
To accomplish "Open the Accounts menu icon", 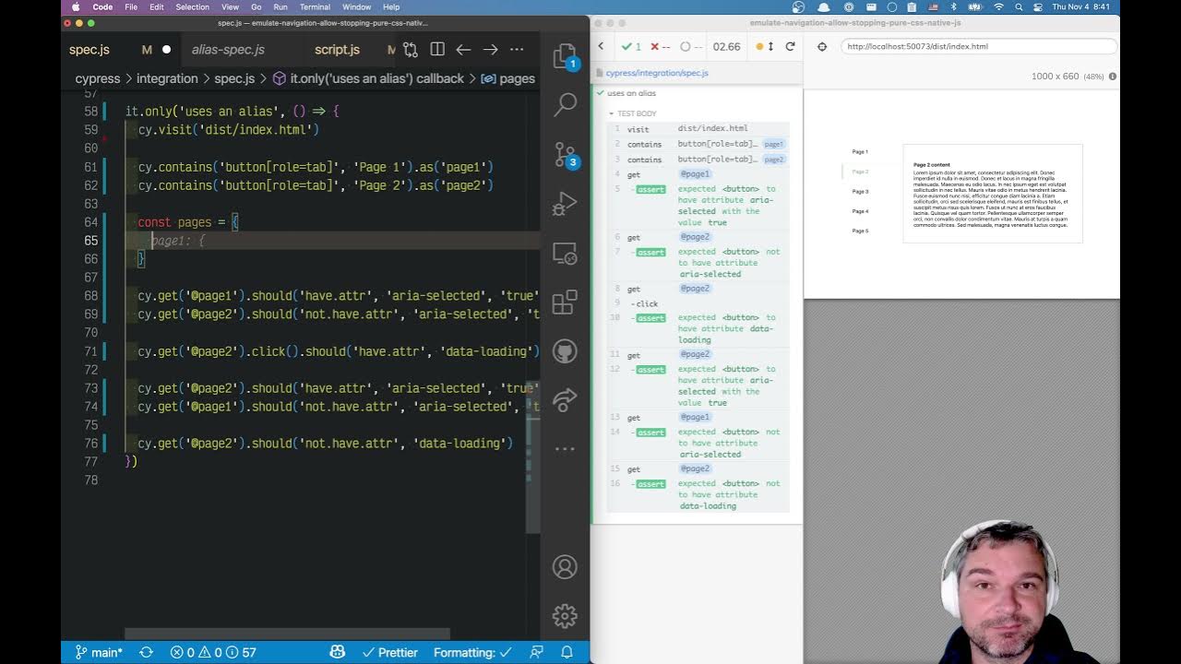I will click(565, 567).
